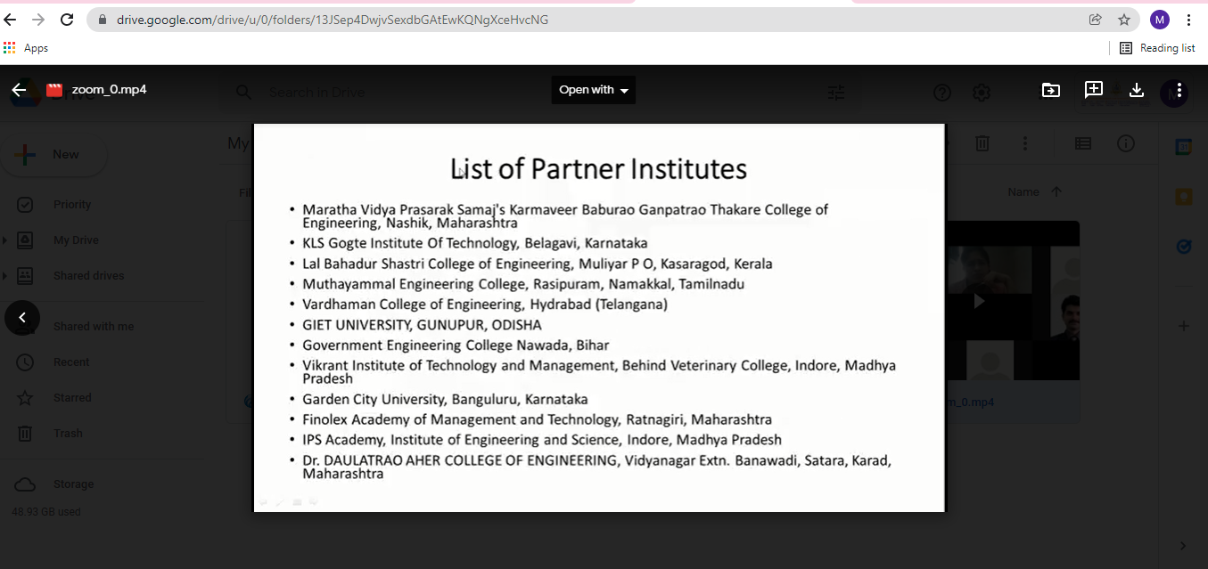Viewport: 1208px width, 569px height.
Task: Open more actions menu in preview header
Action: (1179, 90)
